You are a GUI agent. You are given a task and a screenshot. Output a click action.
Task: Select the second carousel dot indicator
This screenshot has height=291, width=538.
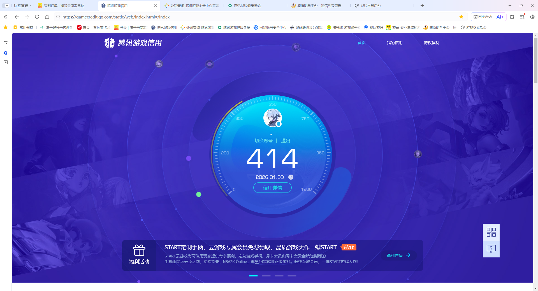coord(266,276)
